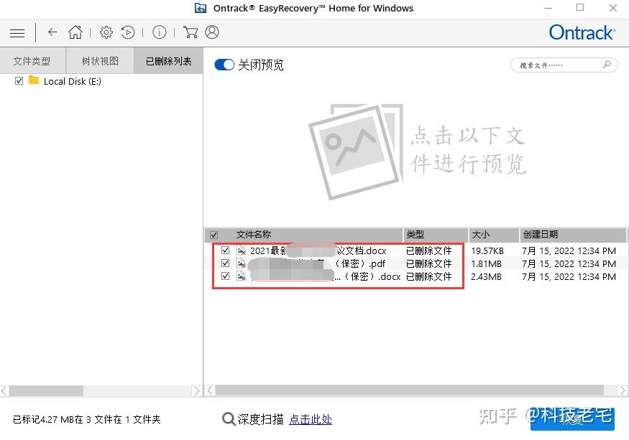Go to the Home screen icon

[x=76, y=32]
